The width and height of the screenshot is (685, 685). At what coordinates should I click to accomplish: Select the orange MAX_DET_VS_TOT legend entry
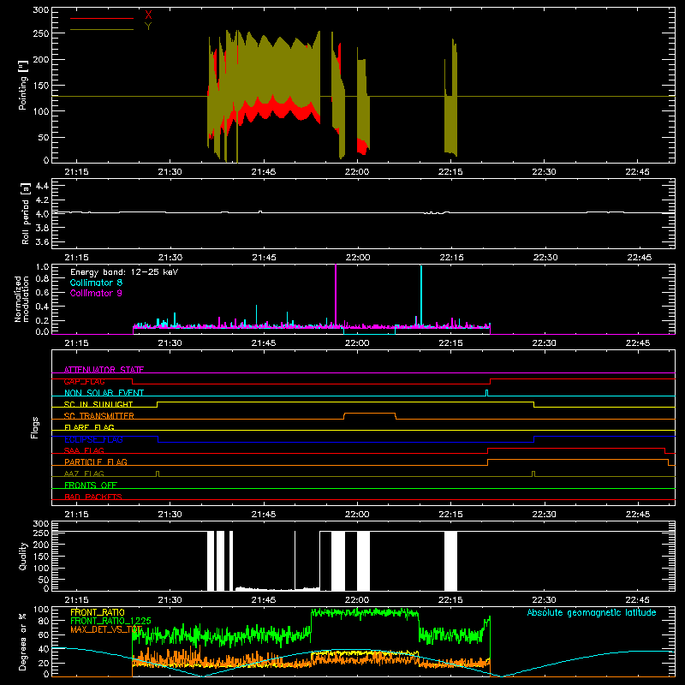[x=106, y=629]
